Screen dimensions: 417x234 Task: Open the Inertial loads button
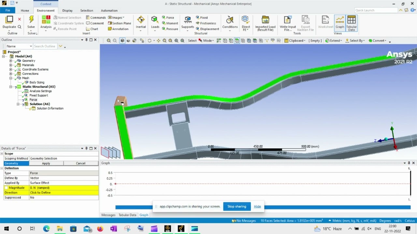click(141, 23)
